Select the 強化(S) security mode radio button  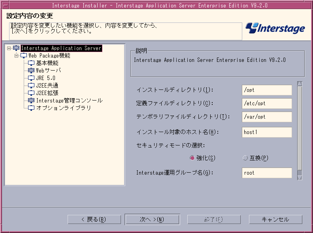tap(192, 158)
